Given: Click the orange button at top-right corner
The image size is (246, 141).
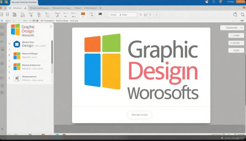Looking at the screenshot, I should (241, 2).
